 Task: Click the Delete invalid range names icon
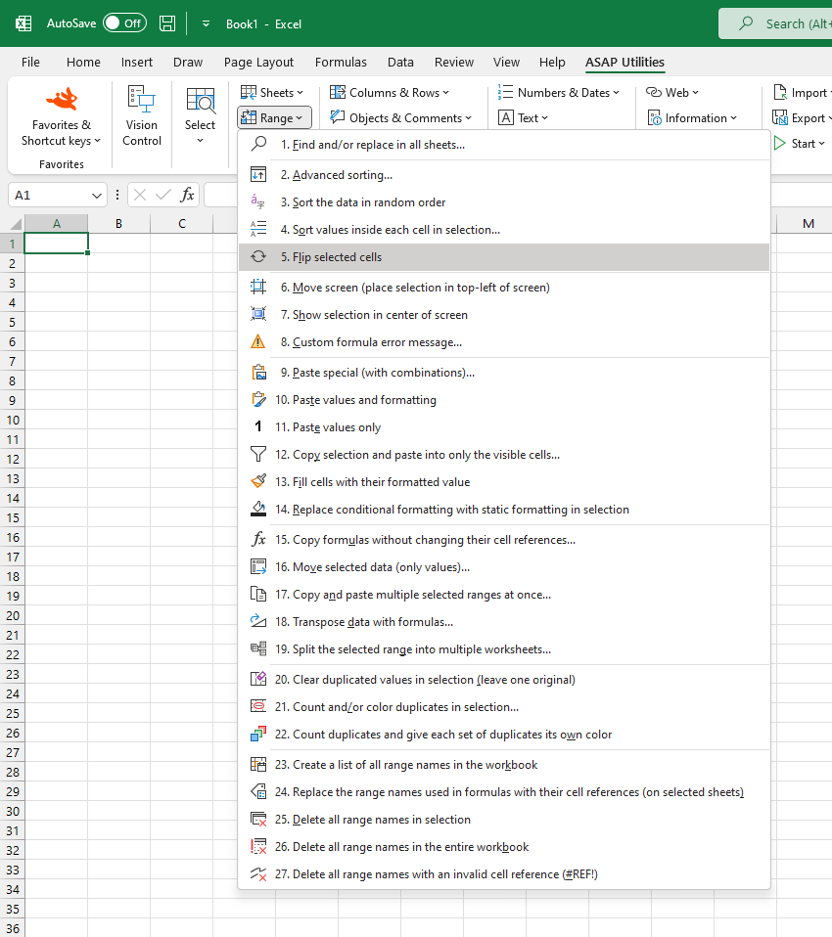pyautogui.click(x=258, y=873)
